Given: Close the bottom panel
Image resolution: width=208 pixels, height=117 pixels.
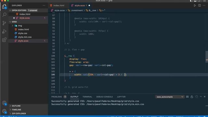Looking at the screenshot, I should [204, 97].
